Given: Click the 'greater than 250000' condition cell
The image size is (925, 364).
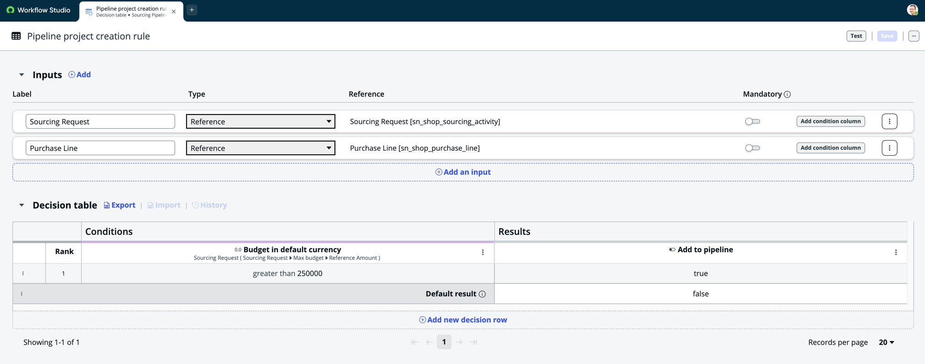Looking at the screenshot, I should pyautogui.click(x=288, y=273).
